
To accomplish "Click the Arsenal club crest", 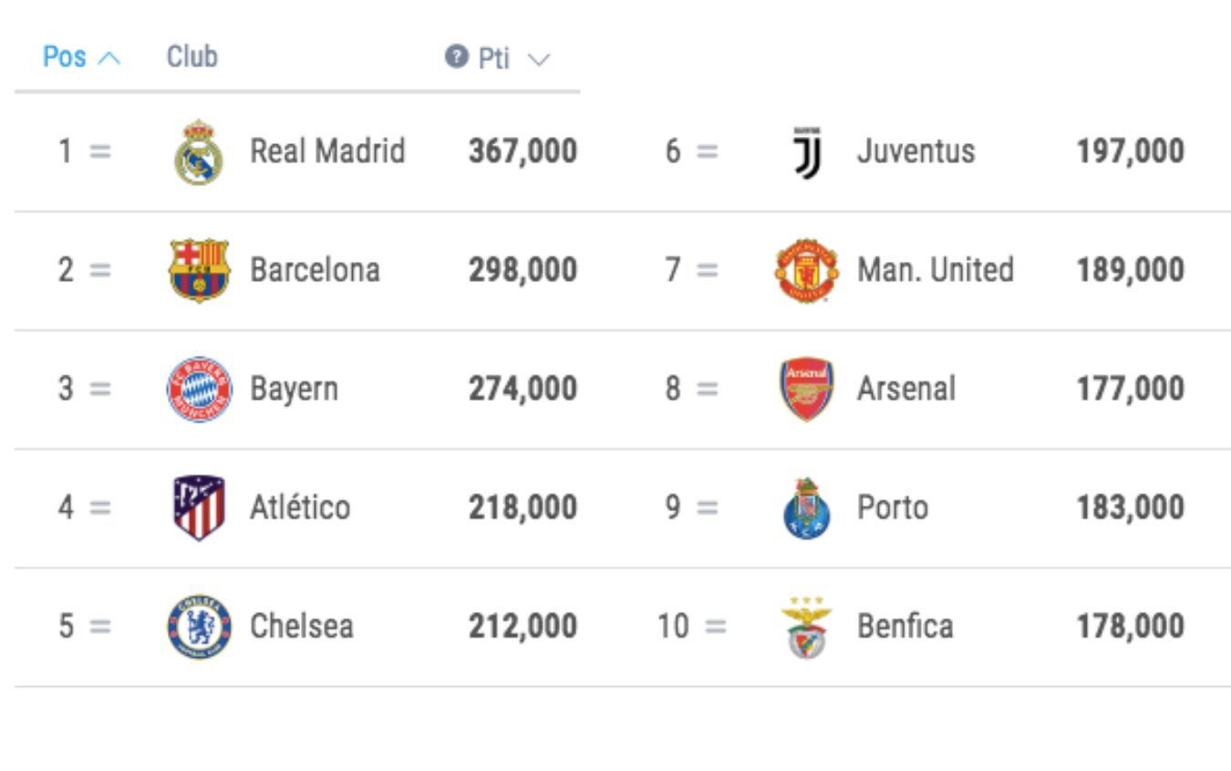I will [807, 389].
